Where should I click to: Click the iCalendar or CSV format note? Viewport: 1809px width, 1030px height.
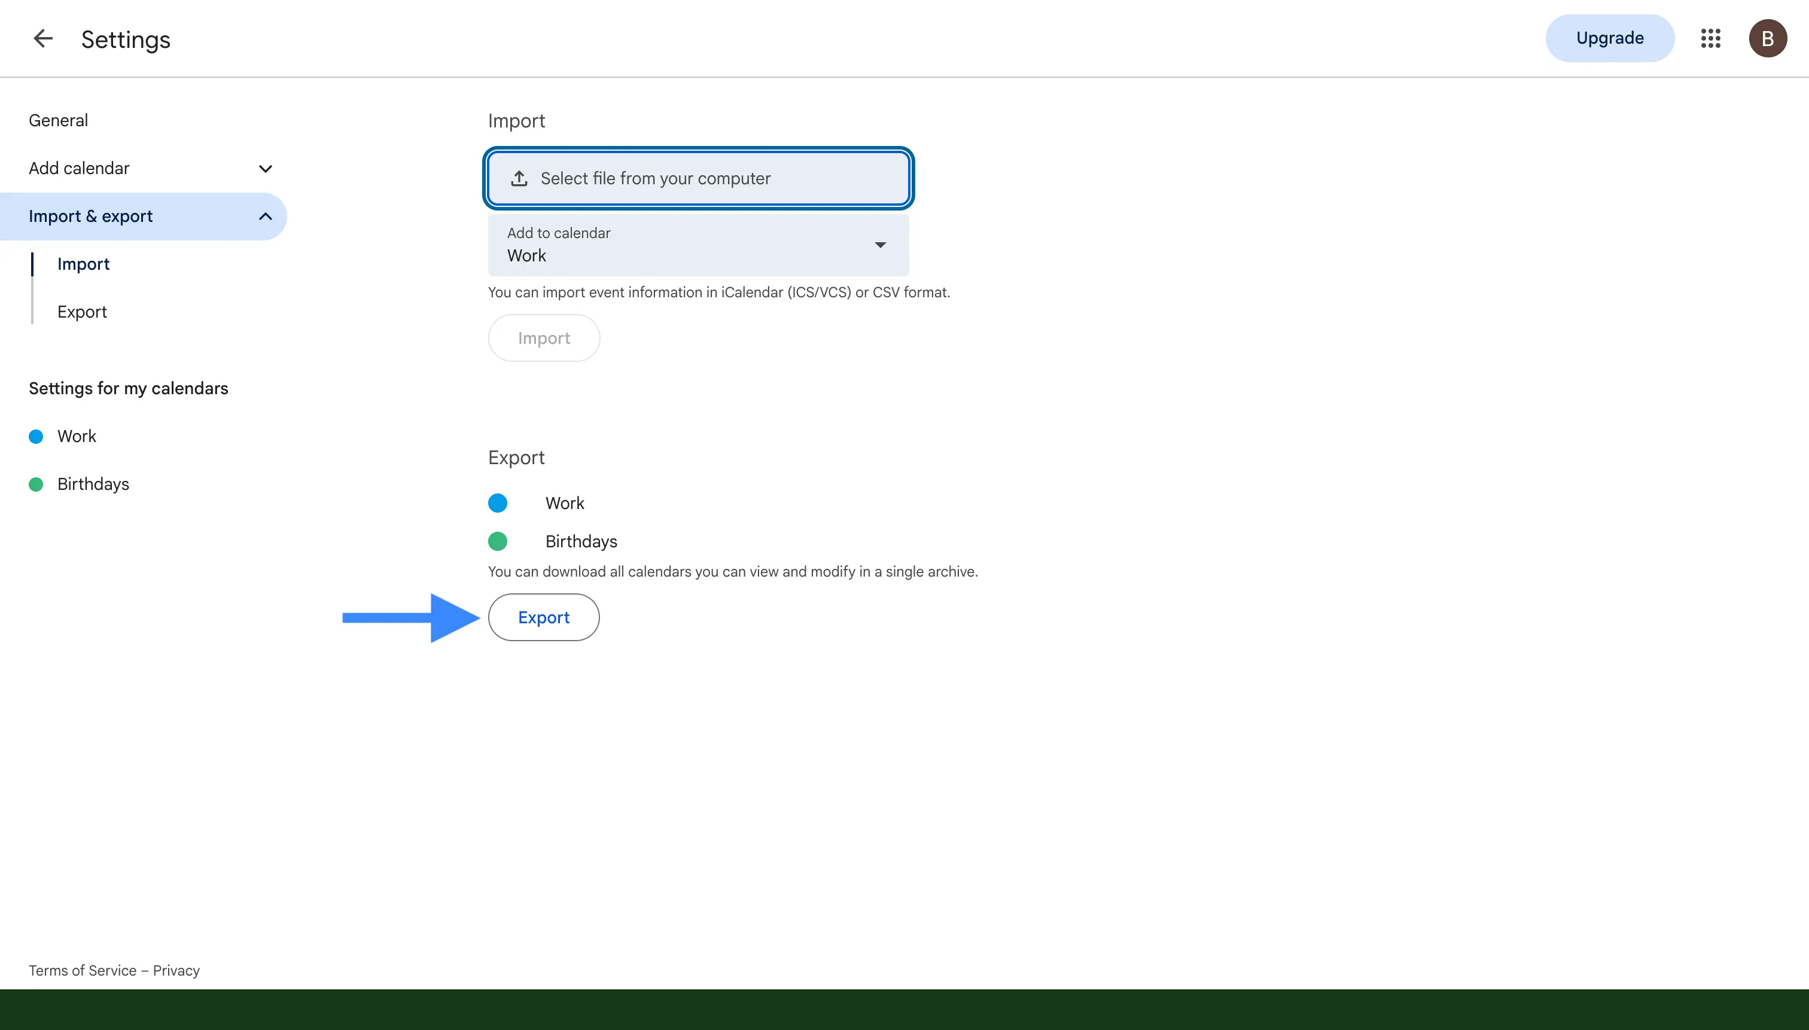click(719, 292)
